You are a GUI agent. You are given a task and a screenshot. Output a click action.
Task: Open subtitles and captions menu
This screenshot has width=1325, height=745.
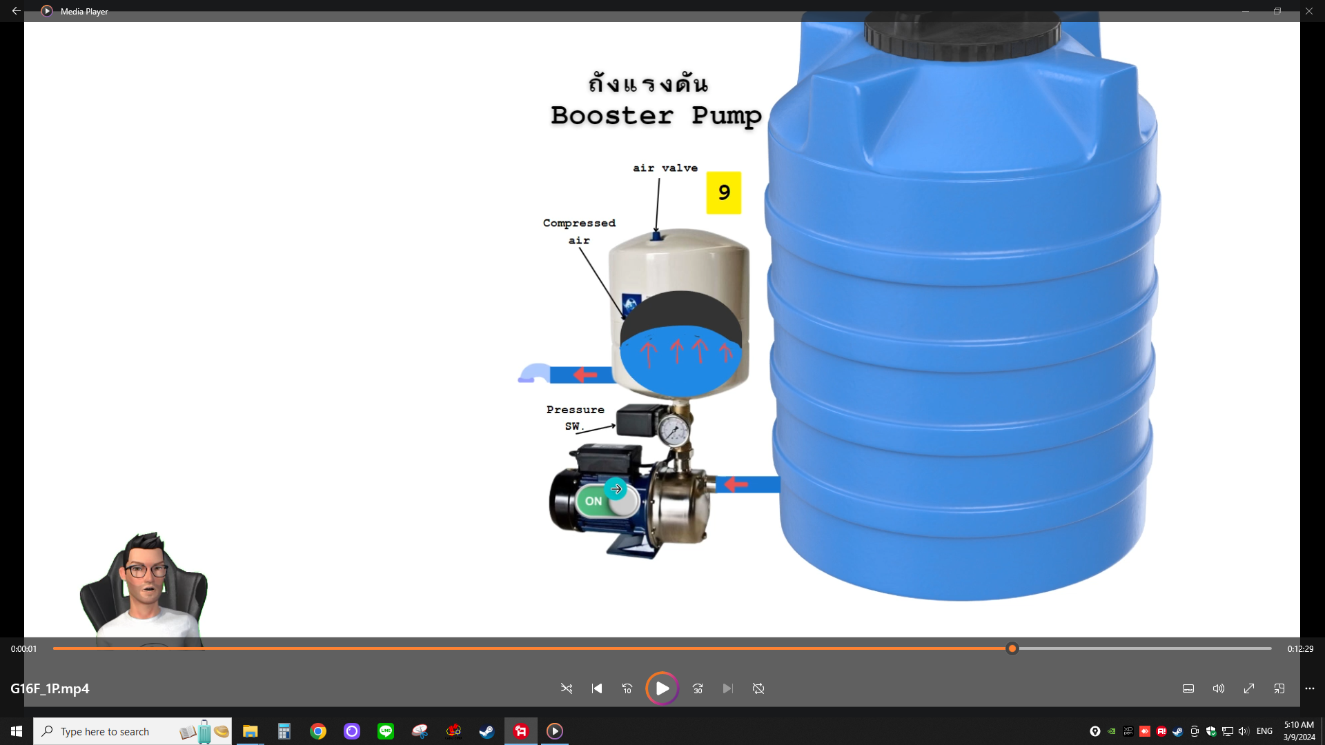click(x=1188, y=688)
